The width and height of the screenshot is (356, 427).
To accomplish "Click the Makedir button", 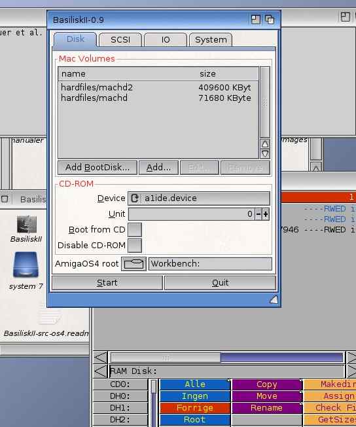I will click(330, 384).
